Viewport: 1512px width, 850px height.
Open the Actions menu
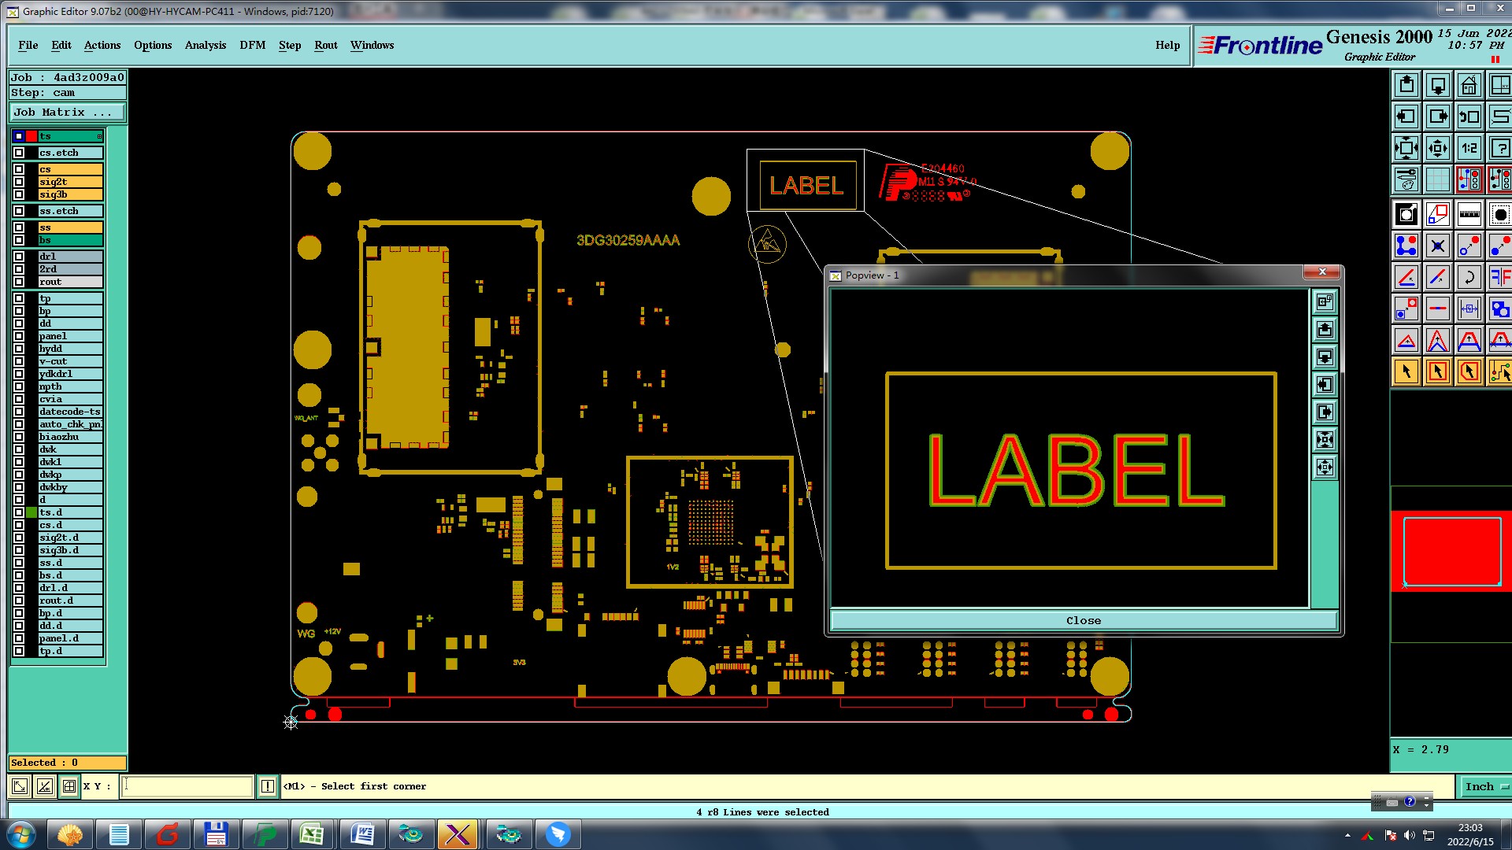pyautogui.click(x=102, y=45)
